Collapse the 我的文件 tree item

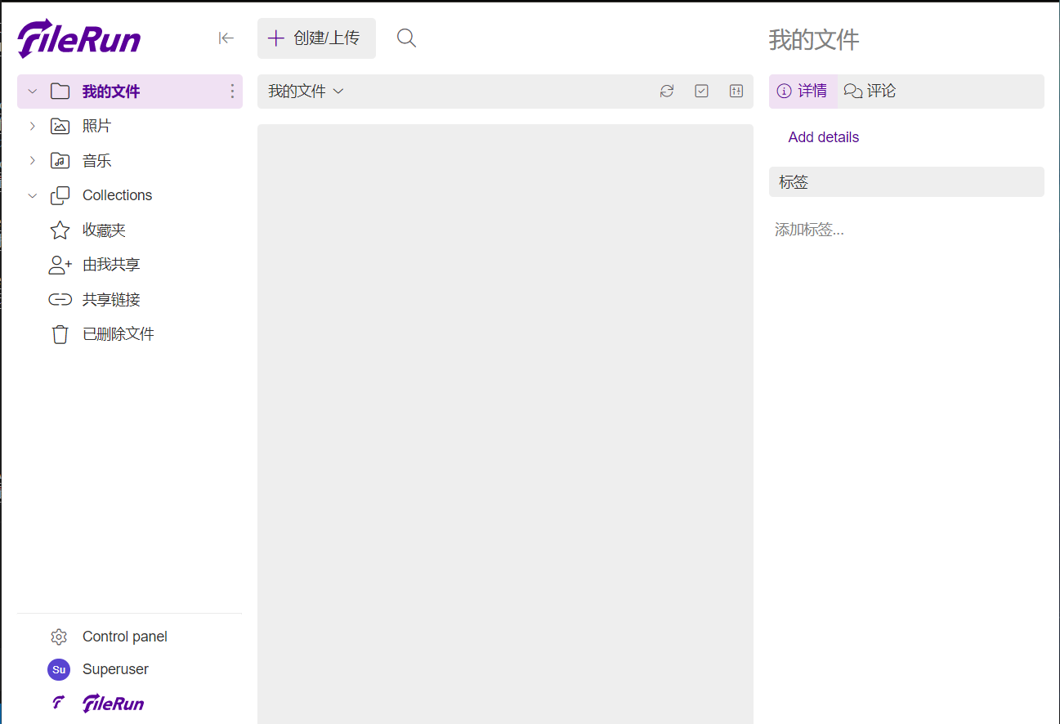pos(32,91)
